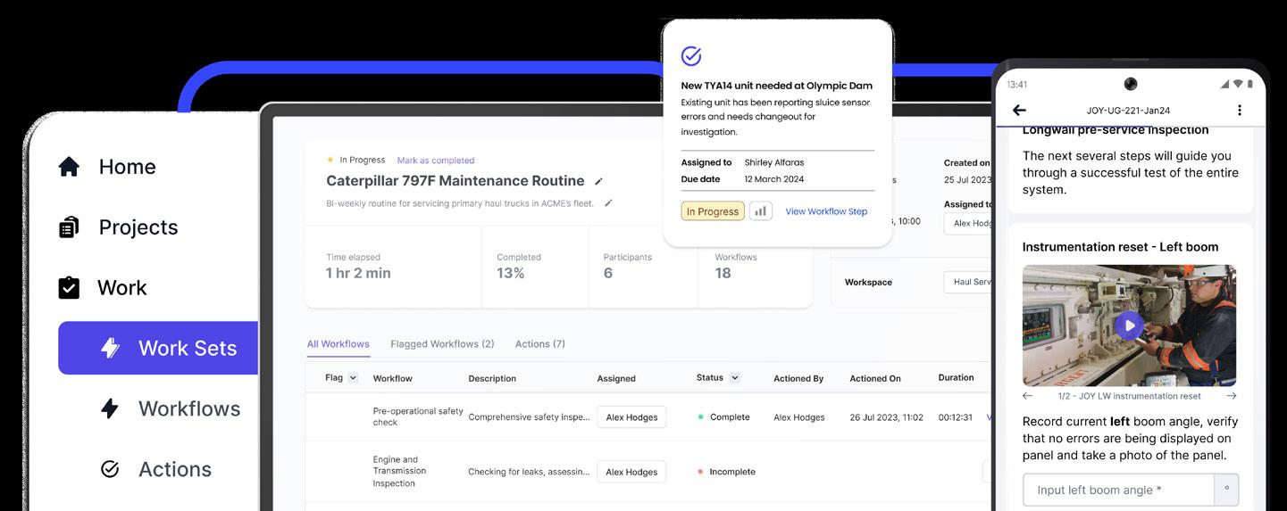The height and width of the screenshot is (511, 1287).
Task: Click the Input left boom angle field
Action: [1118, 490]
